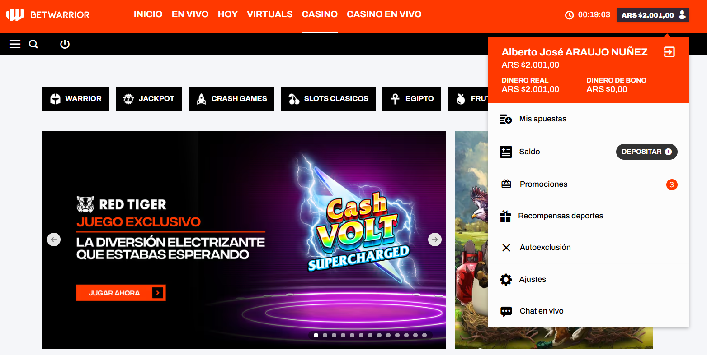This screenshot has height=355, width=707.
Task: Select the JACKPOT category chip
Action: (149, 99)
